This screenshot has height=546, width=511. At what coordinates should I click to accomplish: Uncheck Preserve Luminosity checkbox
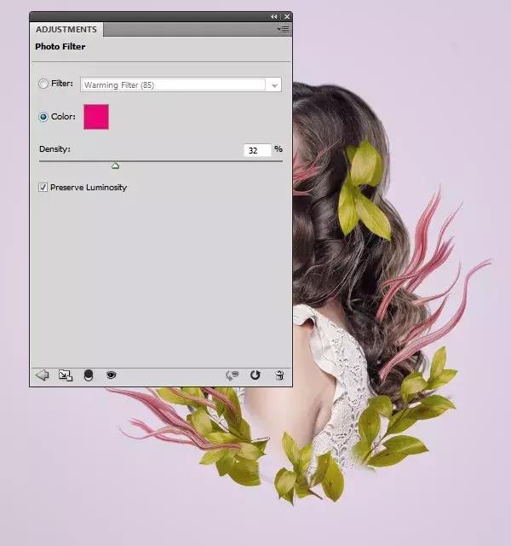[x=43, y=188]
